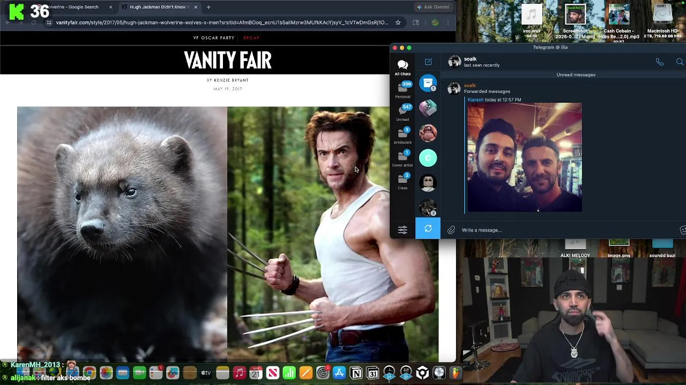This screenshot has height=385, width=686.
Task: Close the Hugh Jackman tab
Action: point(196,7)
